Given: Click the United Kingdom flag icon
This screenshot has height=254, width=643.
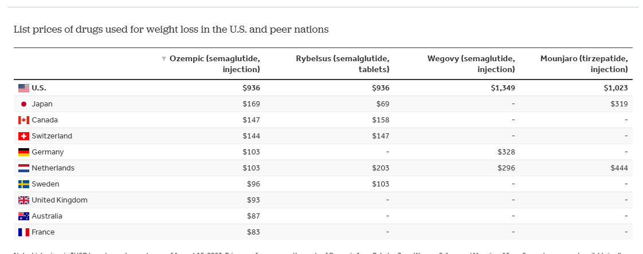Looking at the screenshot, I should click(x=23, y=200).
